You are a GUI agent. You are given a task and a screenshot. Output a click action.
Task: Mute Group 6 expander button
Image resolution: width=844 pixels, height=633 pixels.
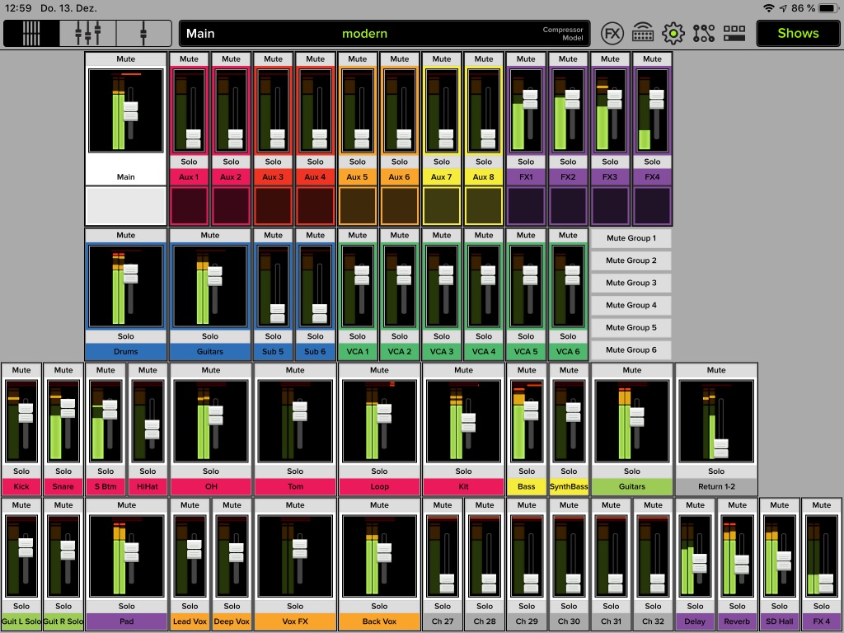(630, 349)
